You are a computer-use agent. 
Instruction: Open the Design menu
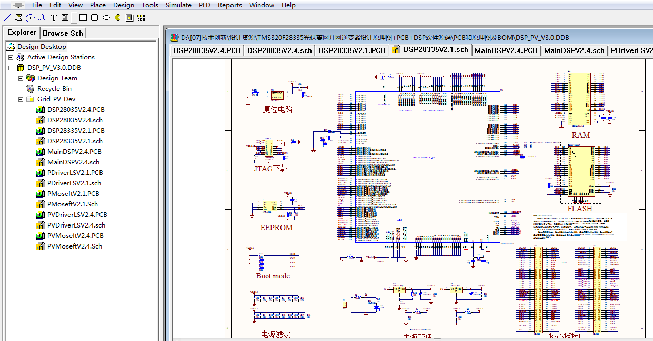pos(124,5)
